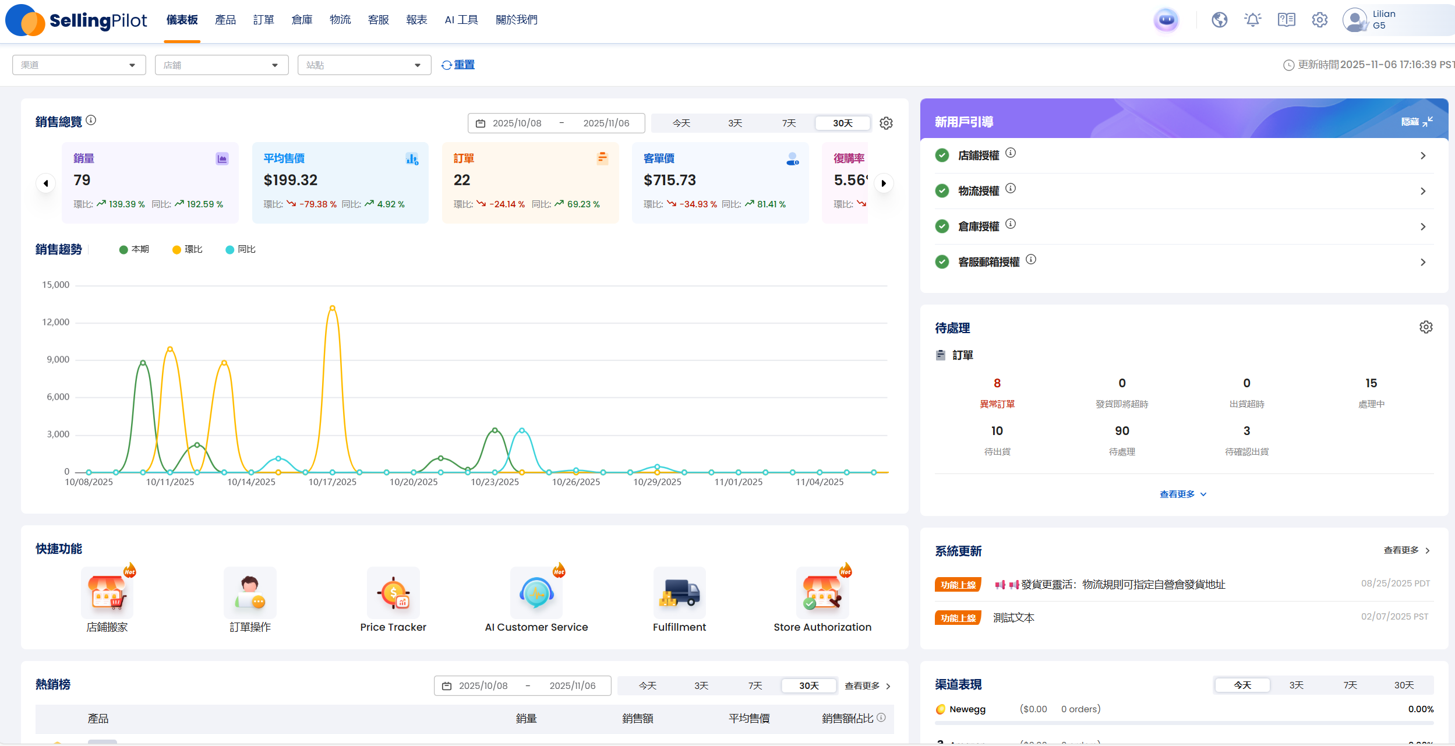Launch the Price Tracker shortcut
This screenshot has height=746, width=1455.
click(x=393, y=594)
